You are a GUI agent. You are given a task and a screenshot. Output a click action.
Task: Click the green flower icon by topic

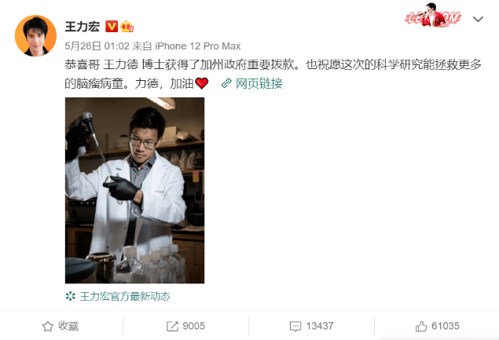click(70, 297)
